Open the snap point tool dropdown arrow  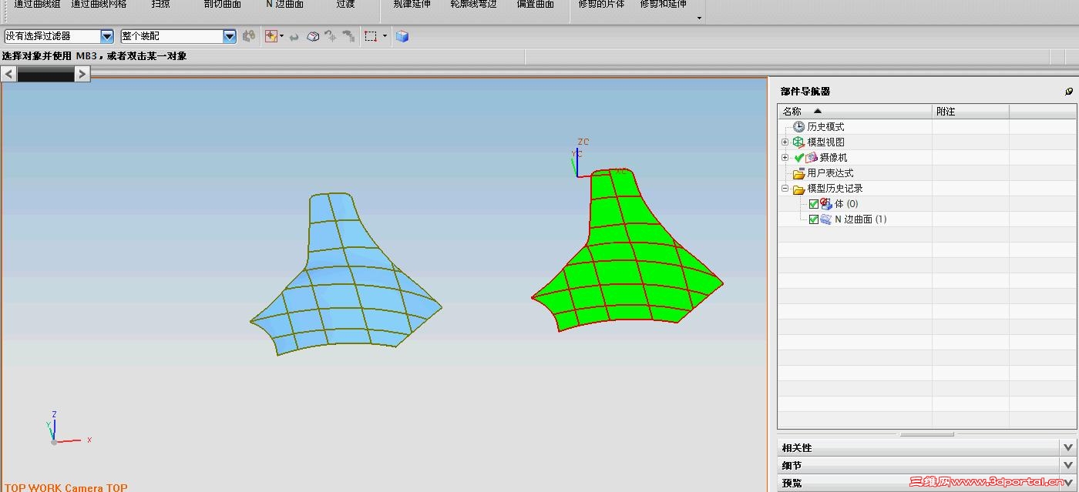281,36
